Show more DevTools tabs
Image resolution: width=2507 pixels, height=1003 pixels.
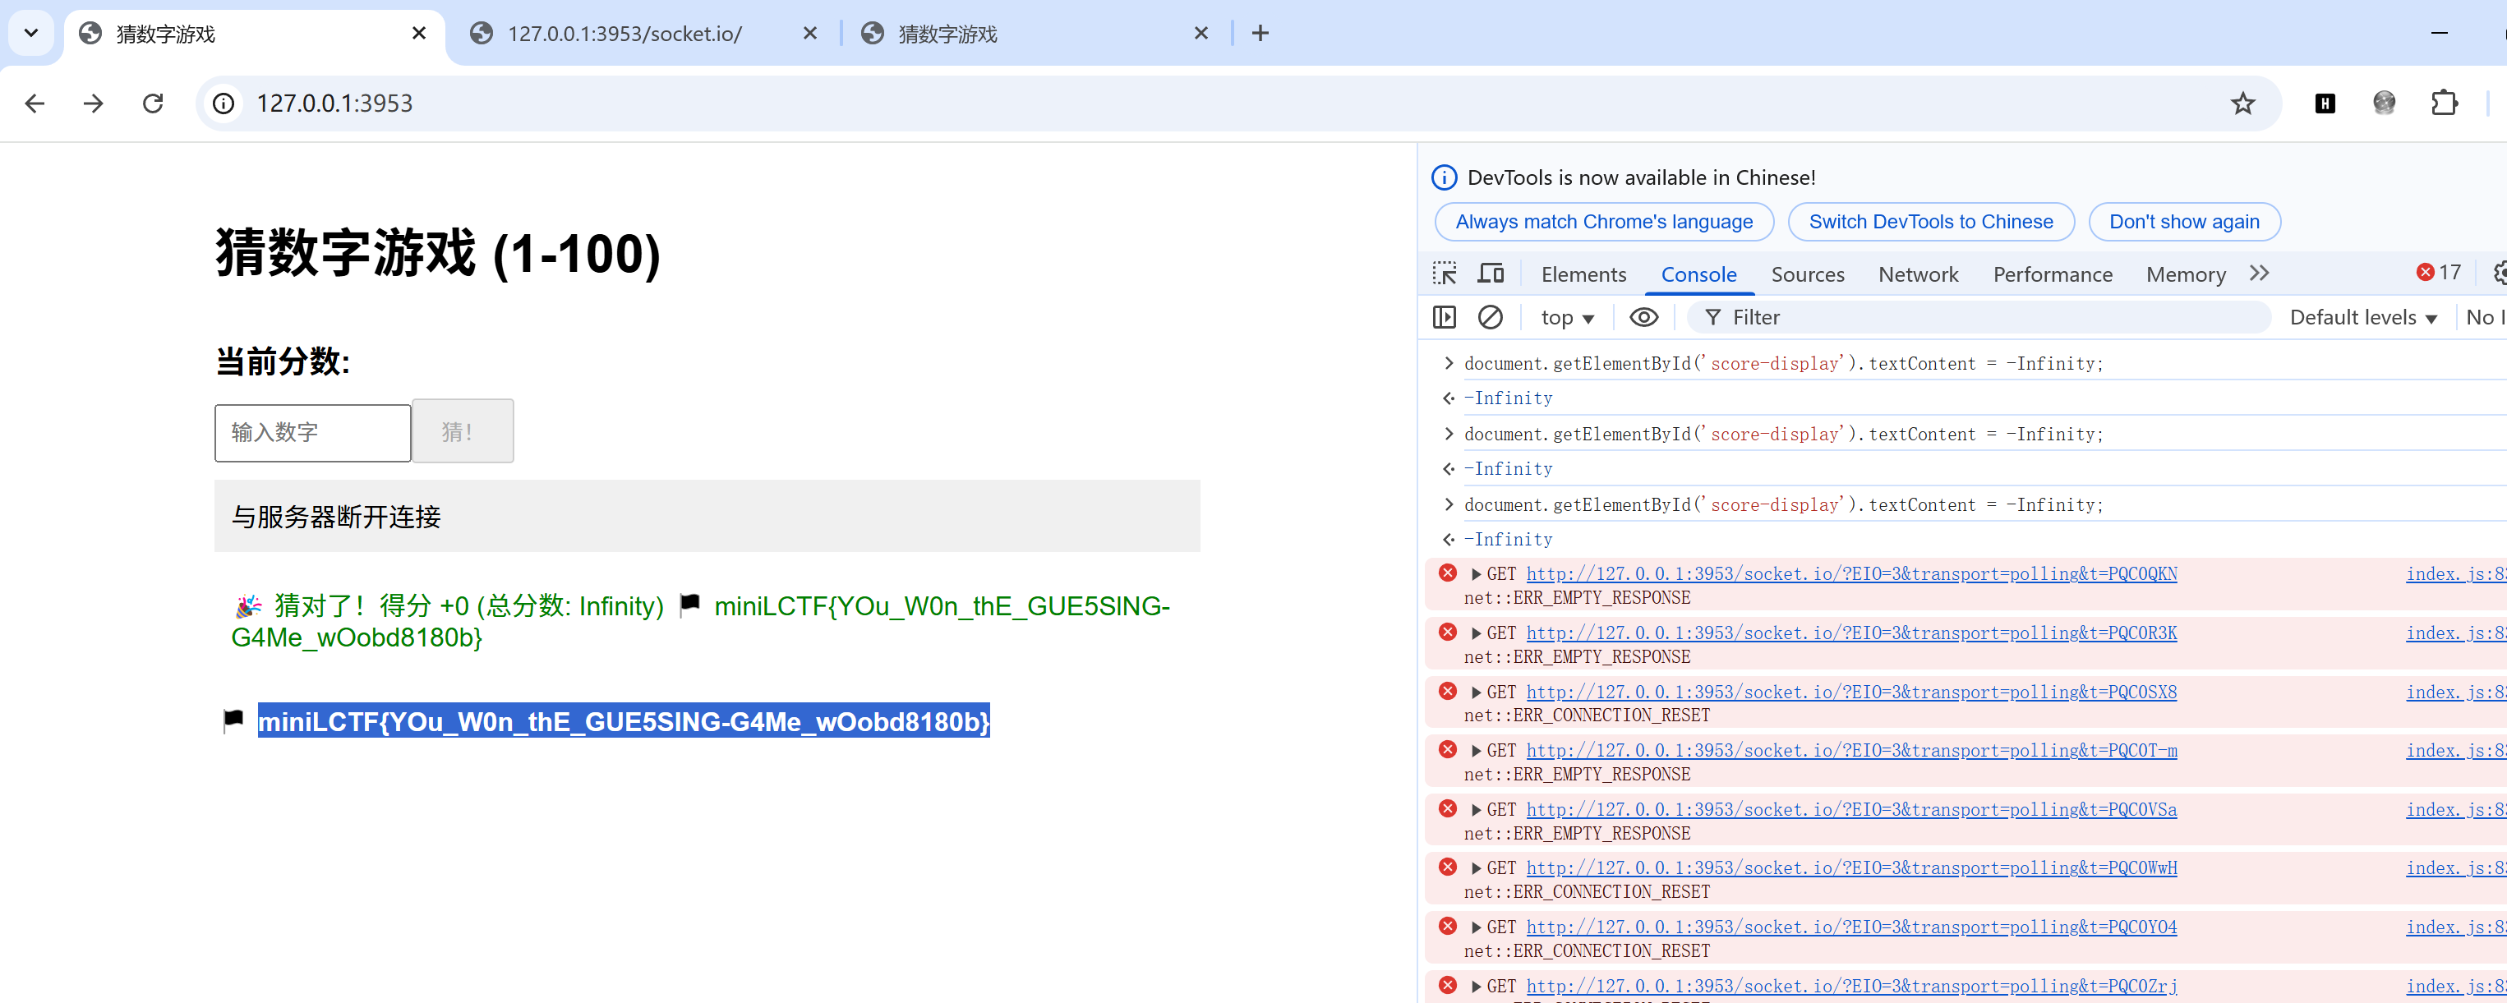click(x=2260, y=274)
